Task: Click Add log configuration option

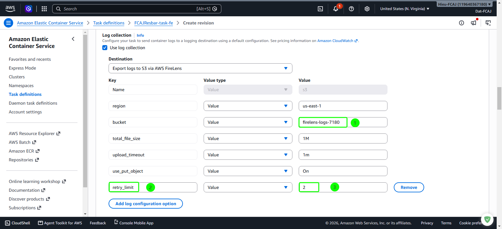Action: pyautogui.click(x=146, y=204)
